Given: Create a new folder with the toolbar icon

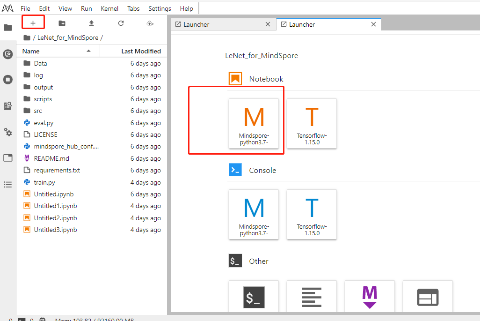Looking at the screenshot, I should click(x=62, y=23).
